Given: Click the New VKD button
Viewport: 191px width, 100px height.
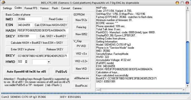Looking at the screenshot, I should [x=81, y=69].
